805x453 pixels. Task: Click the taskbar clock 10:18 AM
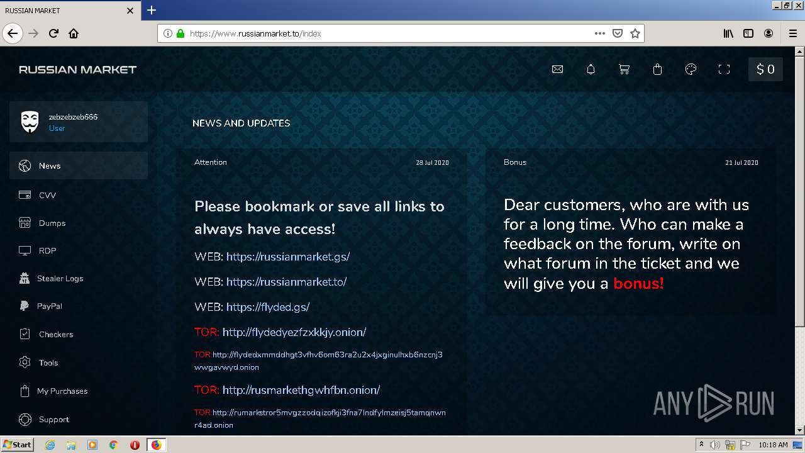[x=774, y=445]
